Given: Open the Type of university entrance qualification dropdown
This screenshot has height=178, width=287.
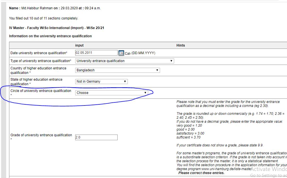Looking at the screenshot, I should pyautogui.click(x=124, y=61).
